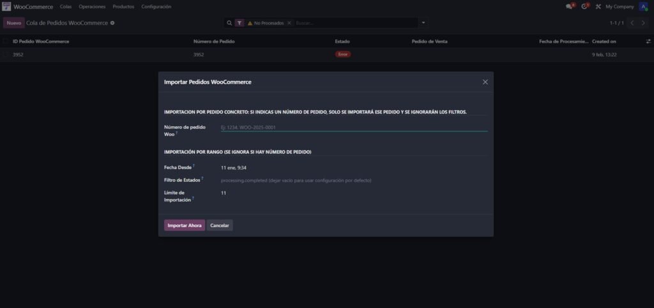Open the user avatar menu
Screen dimensions: 654x308
point(643,6)
